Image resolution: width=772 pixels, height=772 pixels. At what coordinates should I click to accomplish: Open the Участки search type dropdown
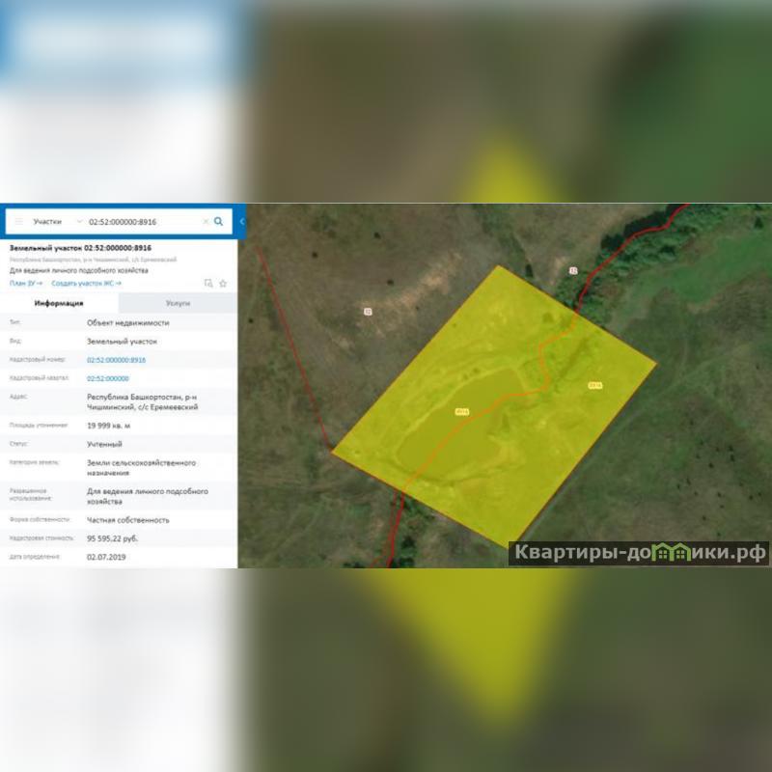pyautogui.click(x=56, y=221)
